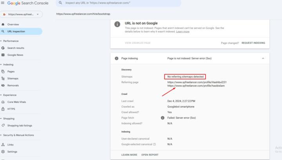Screen dimensions: 282x160
Task: Click the Google Search Console logo
Action: click(28, 3)
